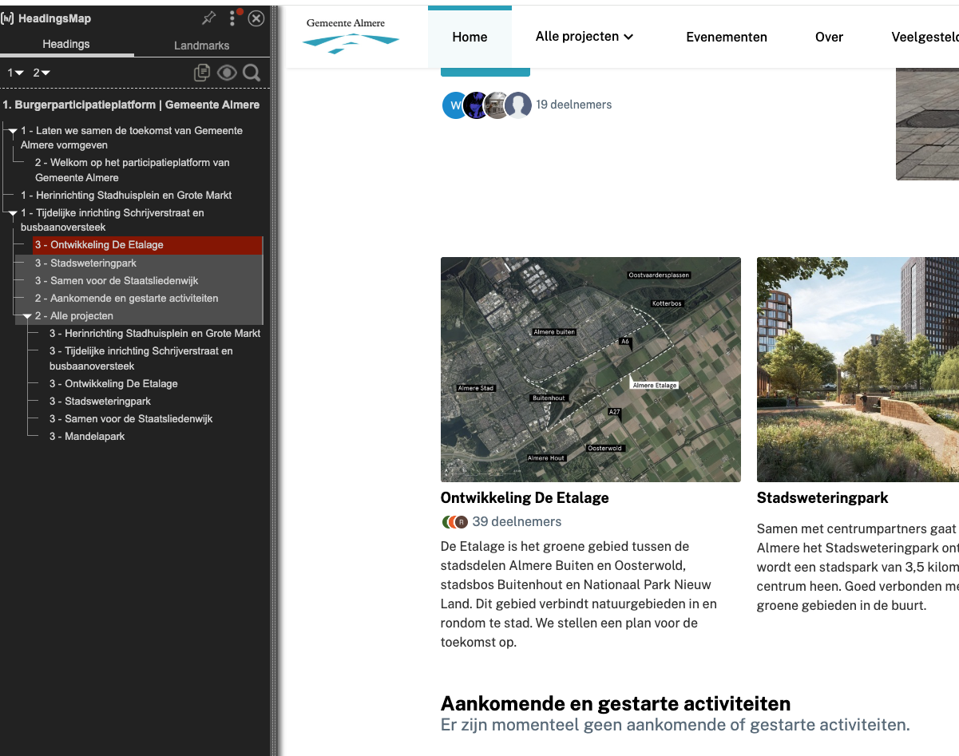Select '2 - Aankomende en gestarte activiteiten' heading

(126, 298)
